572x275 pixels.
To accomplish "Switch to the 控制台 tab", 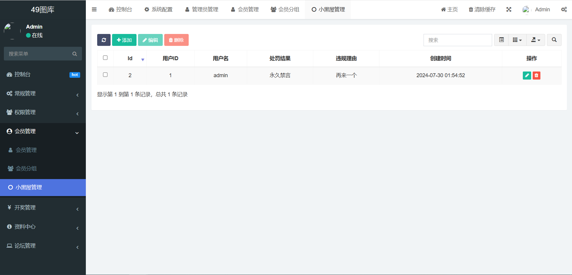I will click(120, 10).
